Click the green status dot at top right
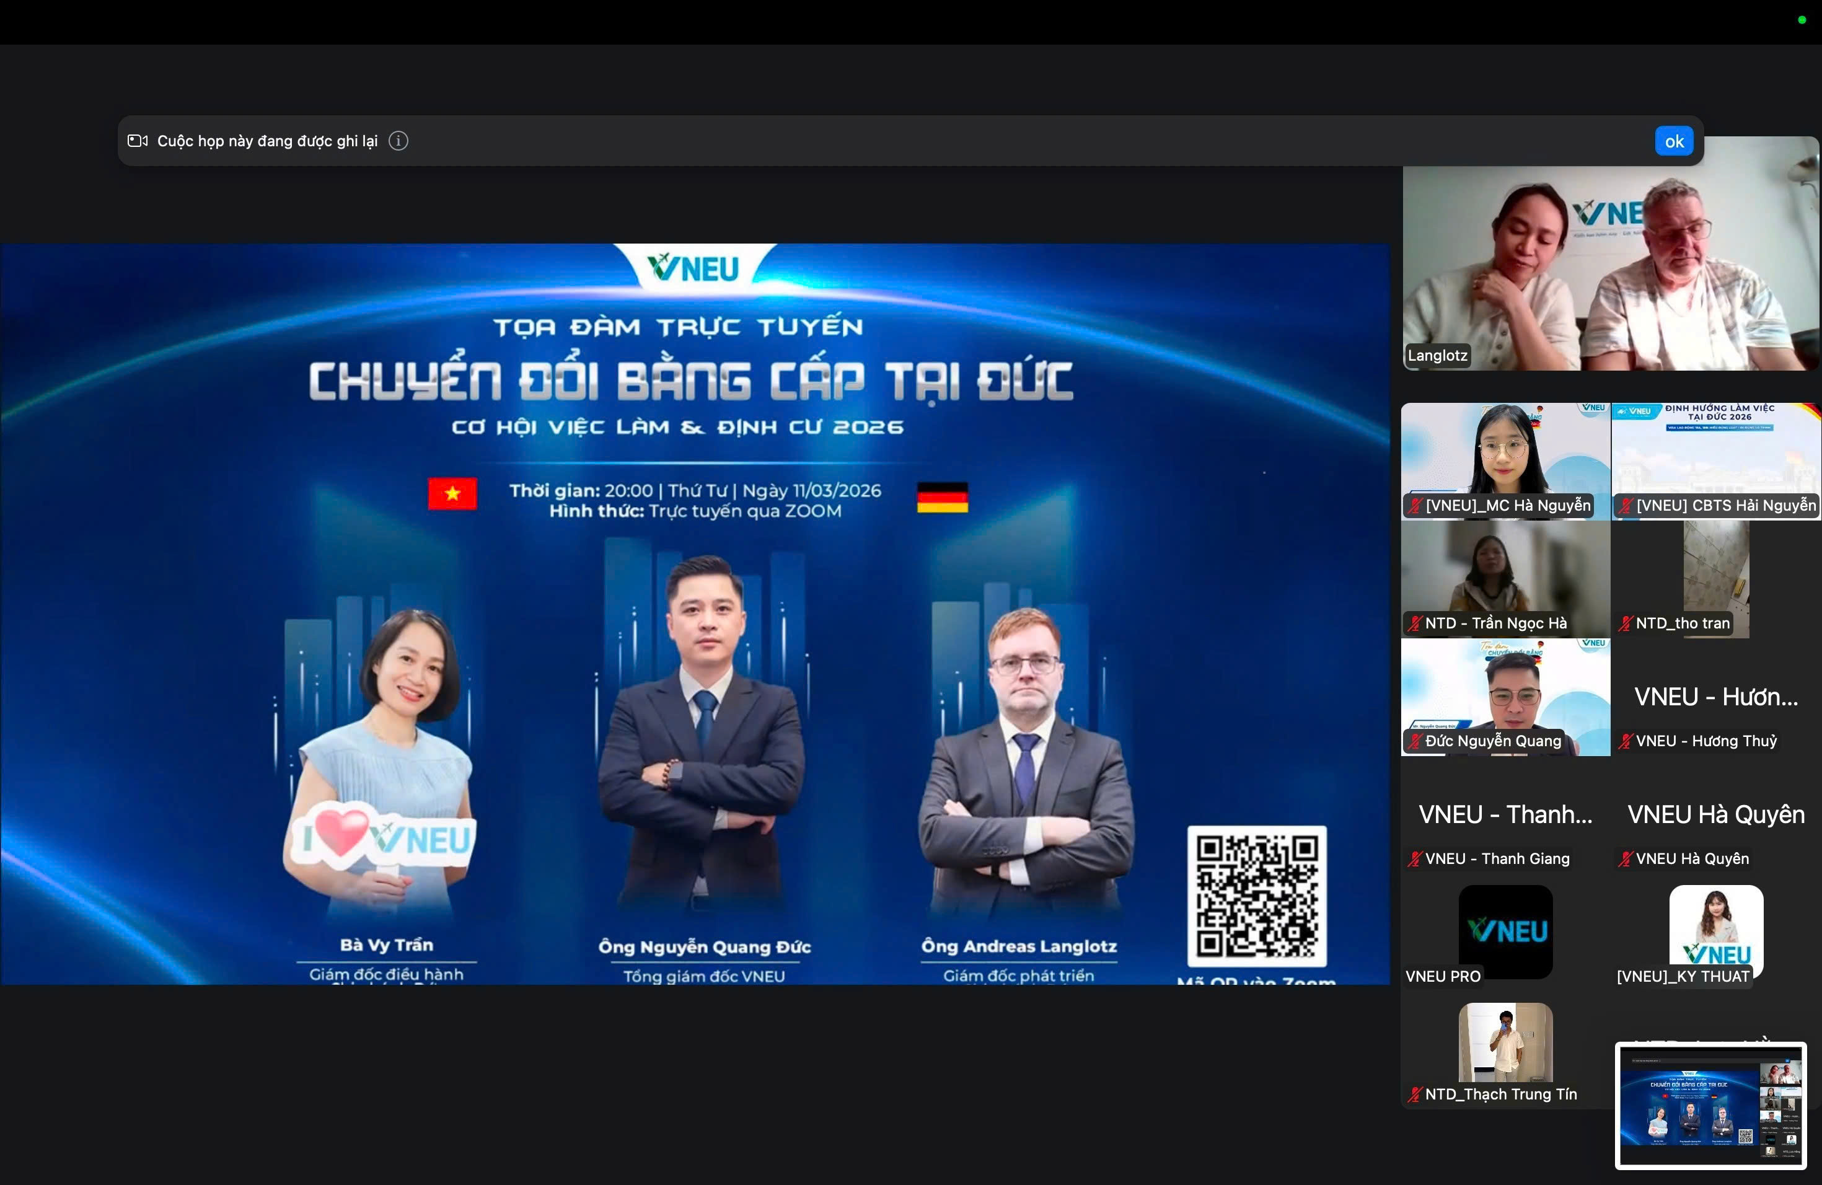 click(x=1802, y=20)
